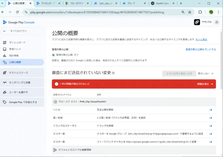Collapse section with 表示しない chevron
This screenshot has width=223, height=157.
tap(206, 73)
